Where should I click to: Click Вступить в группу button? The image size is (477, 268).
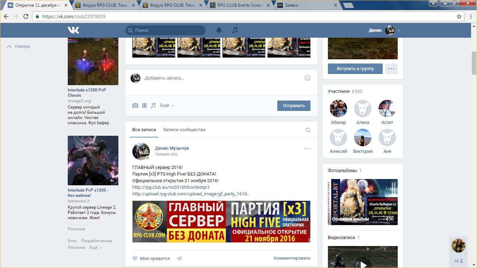(x=355, y=69)
